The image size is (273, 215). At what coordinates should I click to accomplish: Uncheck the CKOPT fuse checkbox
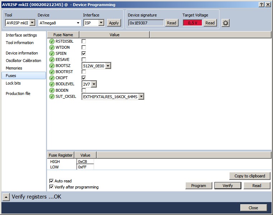point(84,78)
